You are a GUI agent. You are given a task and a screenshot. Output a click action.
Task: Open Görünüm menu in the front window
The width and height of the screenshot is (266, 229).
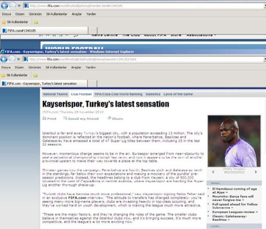click(x=35, y=67)
